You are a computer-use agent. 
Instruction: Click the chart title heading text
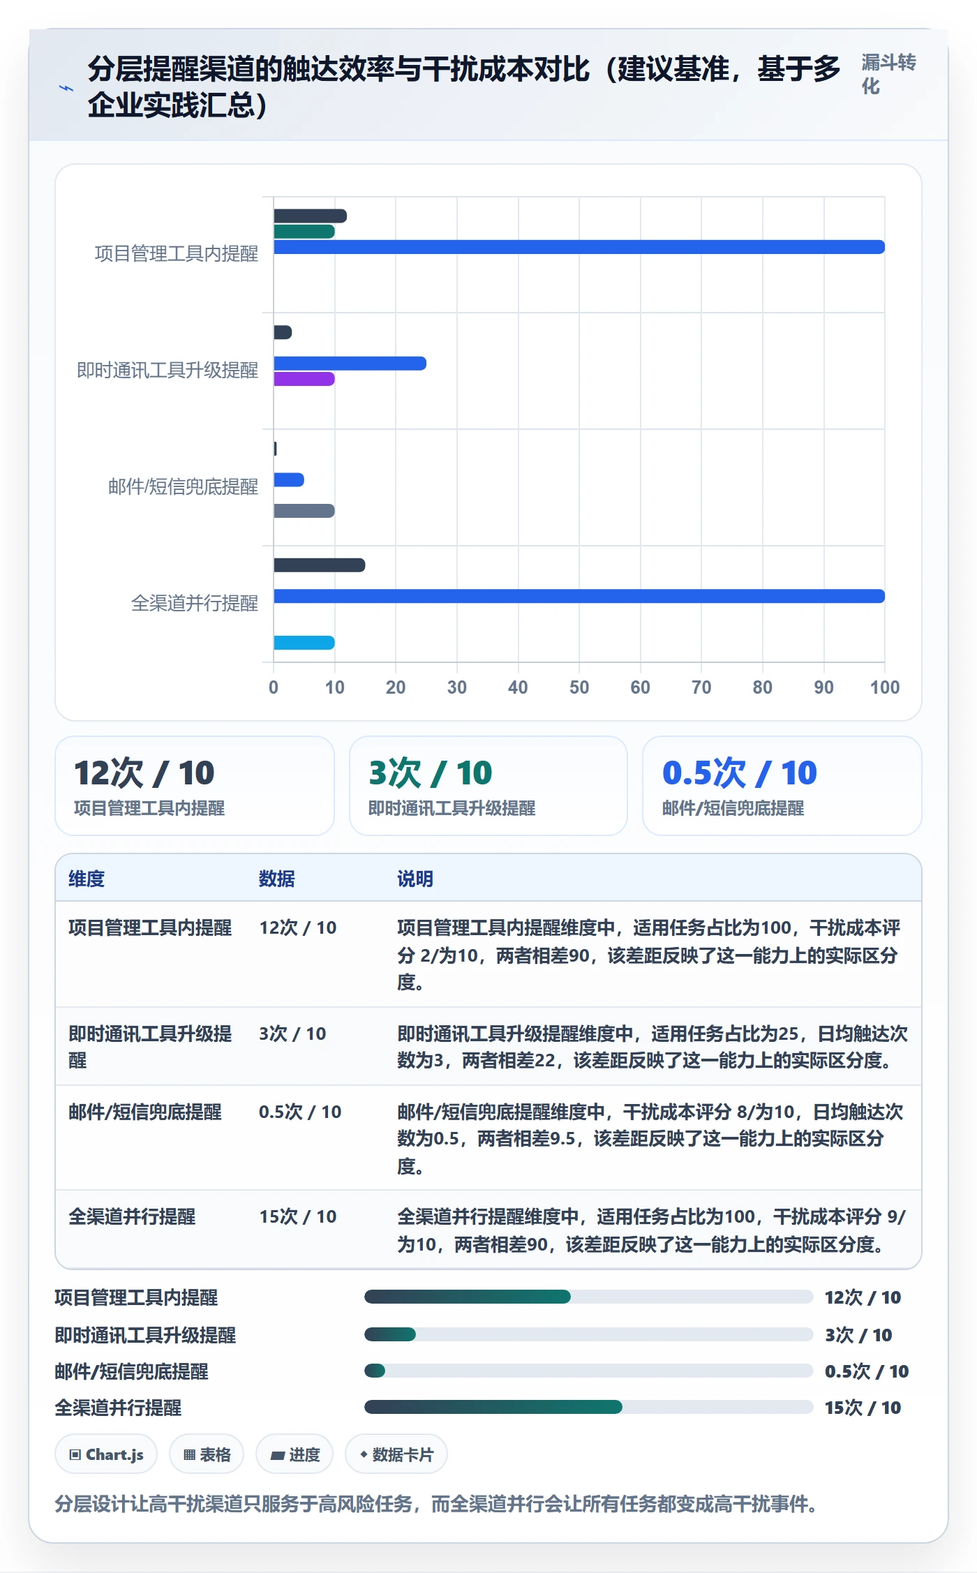coord(464,87)
